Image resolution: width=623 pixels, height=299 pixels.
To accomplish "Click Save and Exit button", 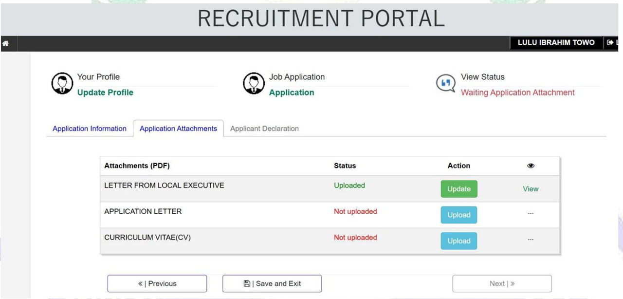I will [272, 283].
